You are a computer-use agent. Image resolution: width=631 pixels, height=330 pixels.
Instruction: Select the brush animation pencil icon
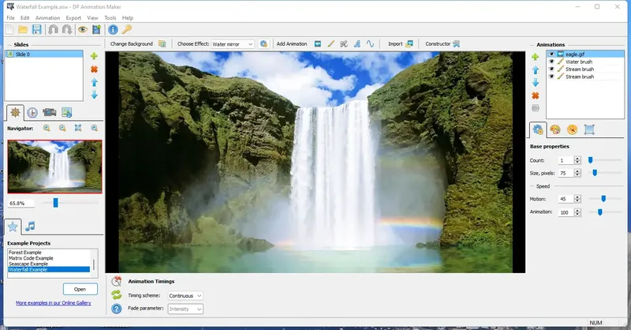pos(330,44)
